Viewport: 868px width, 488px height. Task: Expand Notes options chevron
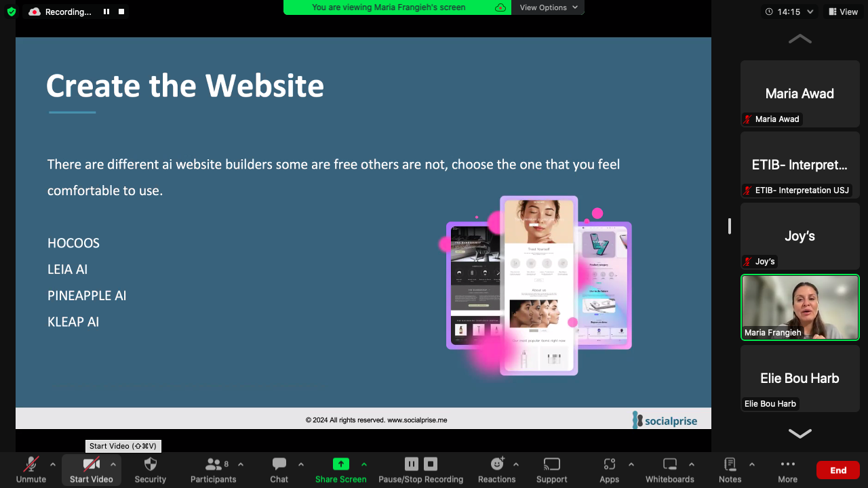(752, 464)
